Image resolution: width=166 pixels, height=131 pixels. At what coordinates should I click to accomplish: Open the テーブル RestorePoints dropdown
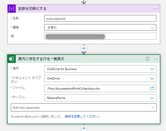[152, 98]
